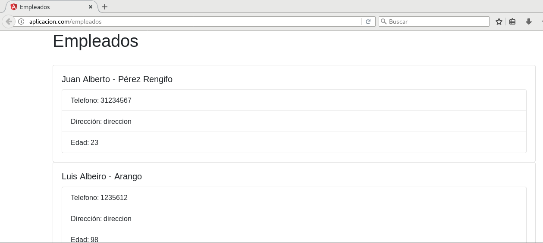Close the Empleados tab
The image size is (543, 243).
(91, 7)
